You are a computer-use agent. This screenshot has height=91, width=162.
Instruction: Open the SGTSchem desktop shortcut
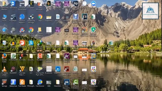click(31, 4)
